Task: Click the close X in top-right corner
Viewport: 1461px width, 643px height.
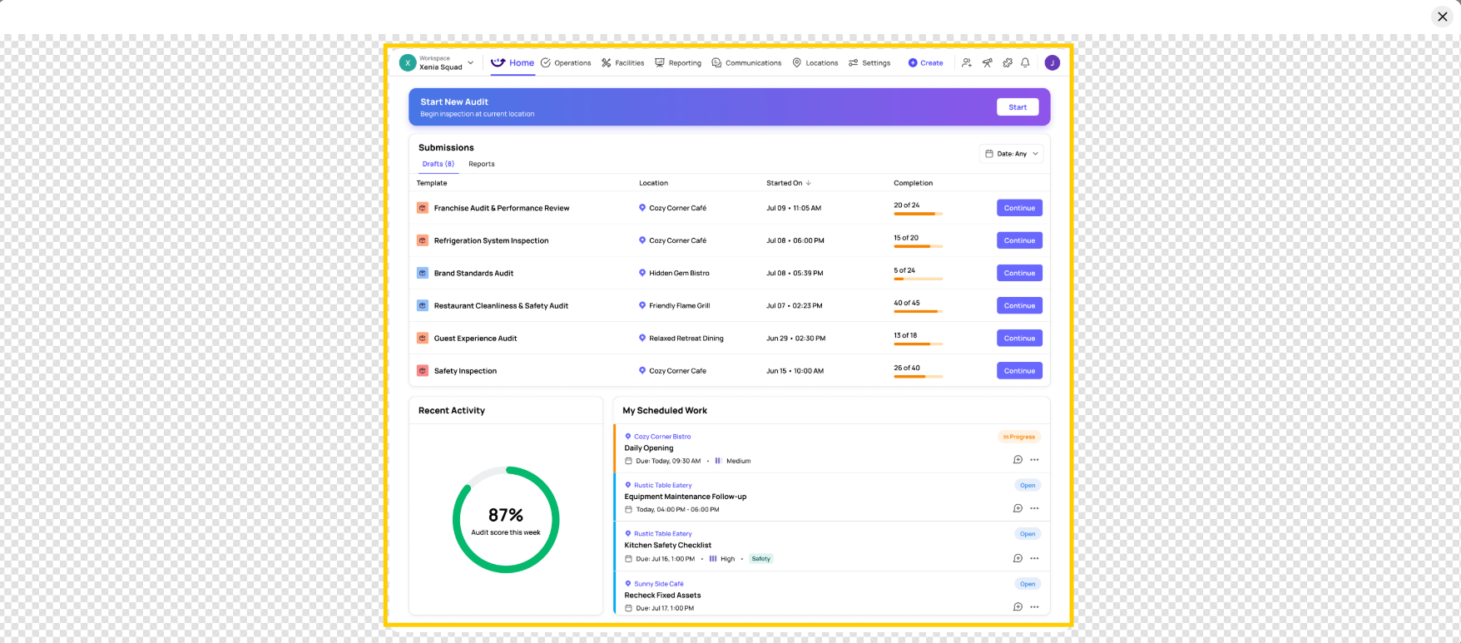Action: 1442,17
